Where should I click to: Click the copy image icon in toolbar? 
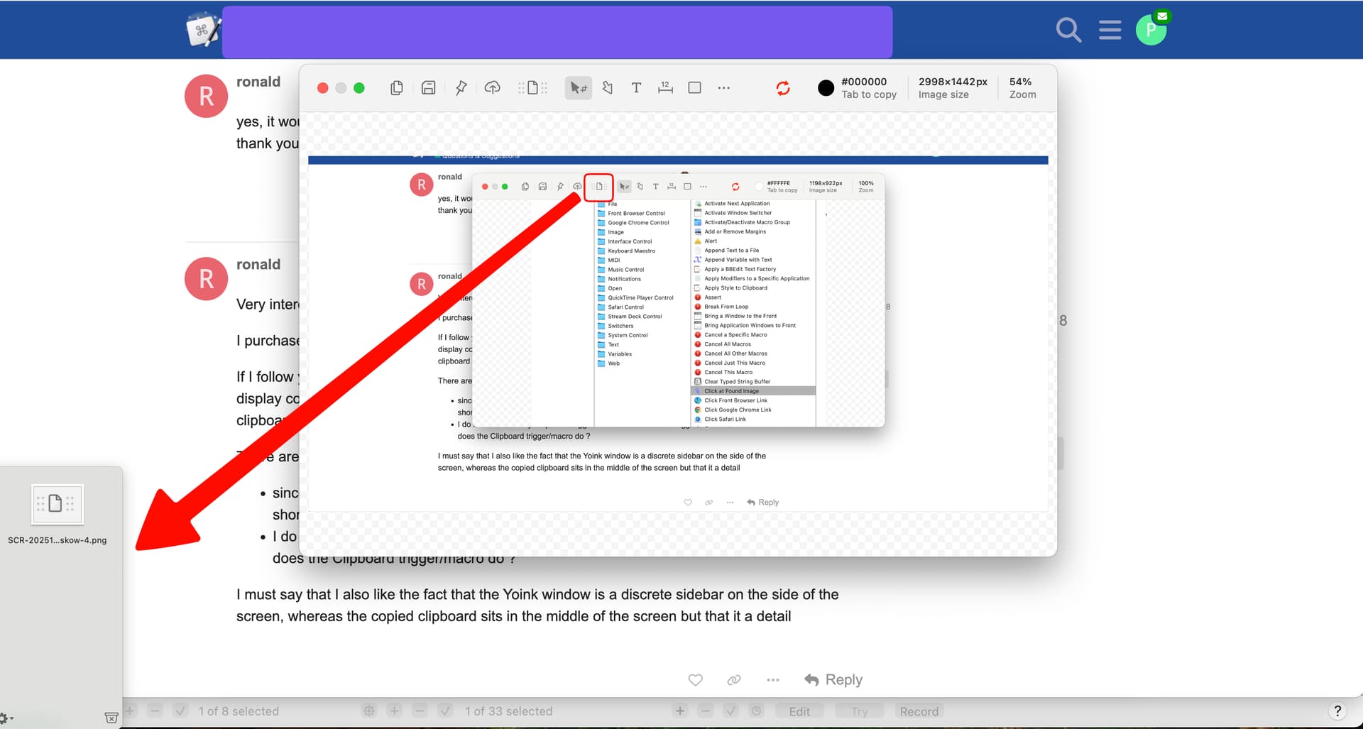[397, 88]
